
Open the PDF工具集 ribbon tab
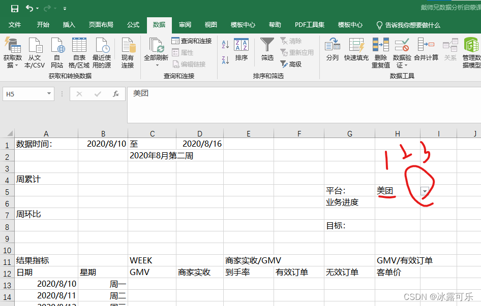310,25
